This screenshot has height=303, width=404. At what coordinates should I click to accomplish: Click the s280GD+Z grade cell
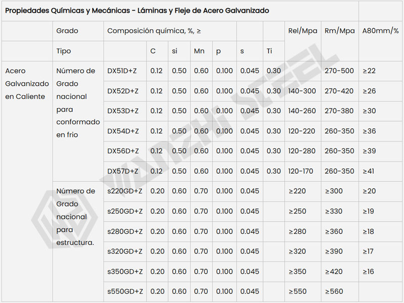pyautogui.click(x=125, y=232)
